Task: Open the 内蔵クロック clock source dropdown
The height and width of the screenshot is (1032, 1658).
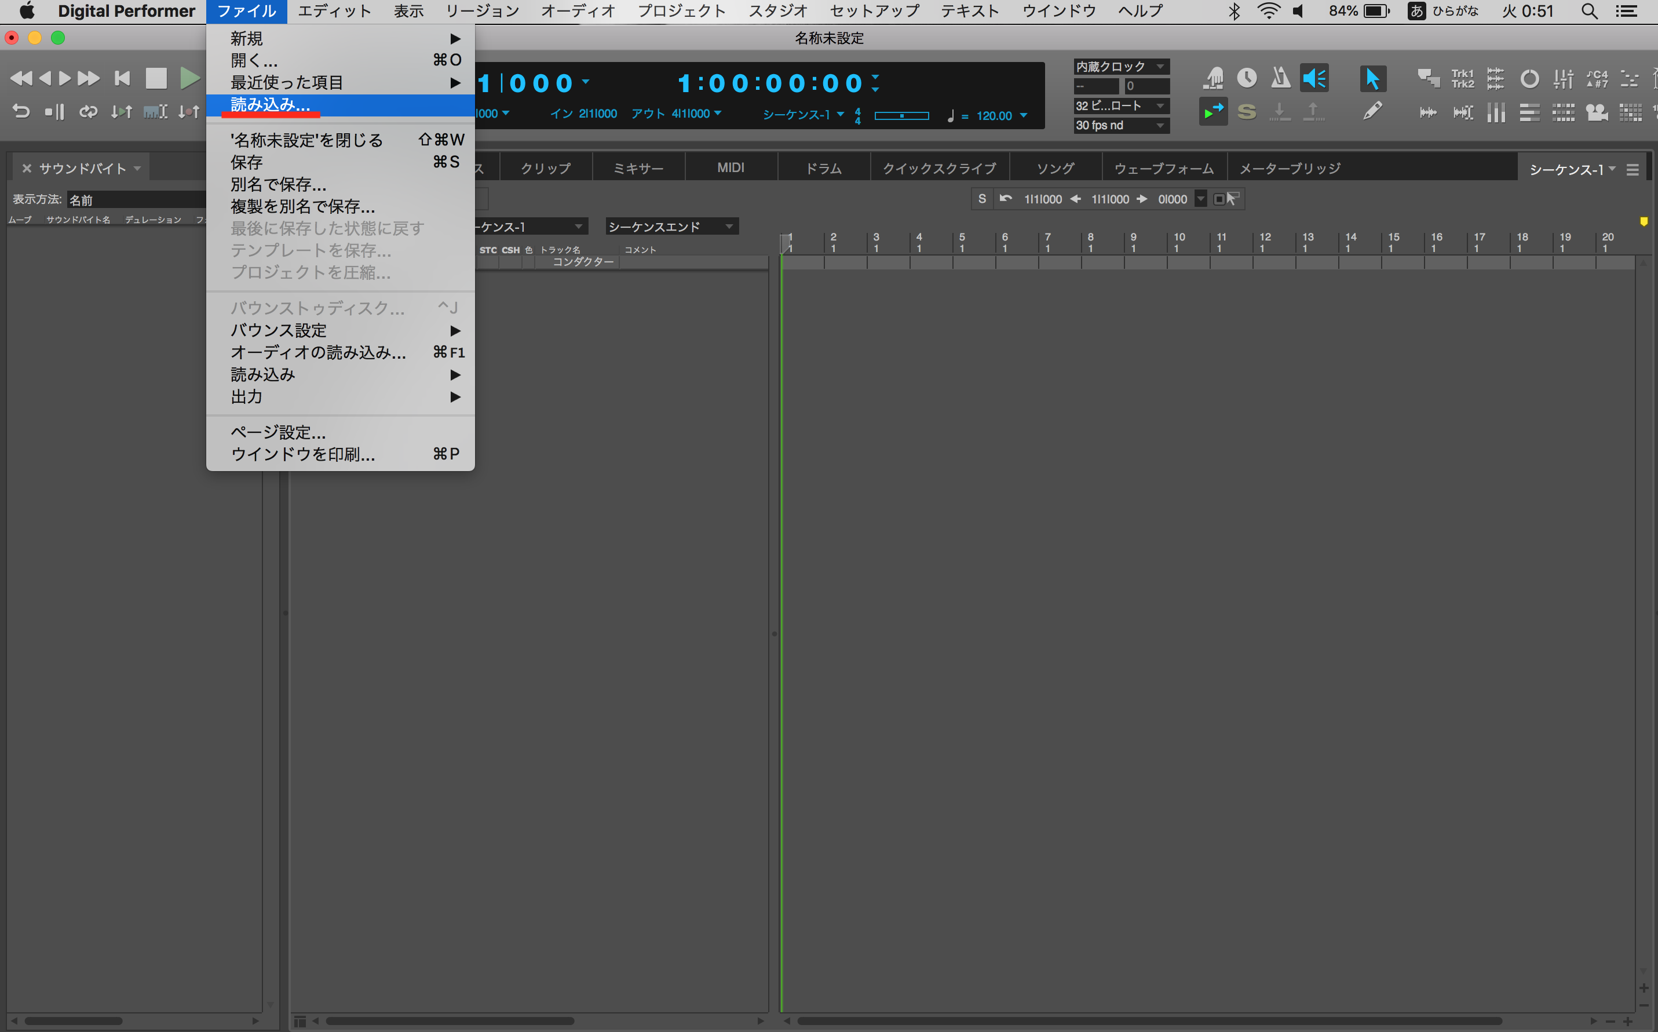Action: 1120,66
